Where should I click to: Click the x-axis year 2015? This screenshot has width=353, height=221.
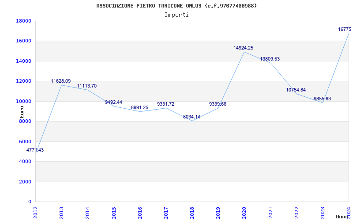tap(114, 213)
